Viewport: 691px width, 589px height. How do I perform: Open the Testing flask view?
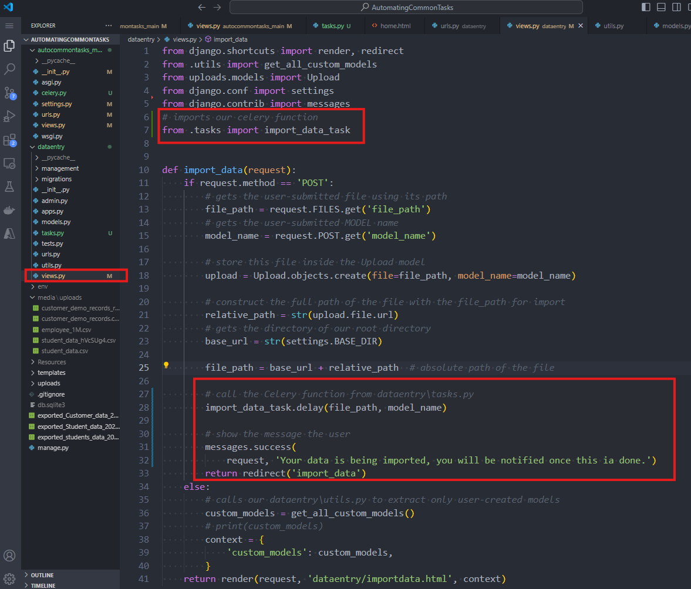(x=9, y=187)
